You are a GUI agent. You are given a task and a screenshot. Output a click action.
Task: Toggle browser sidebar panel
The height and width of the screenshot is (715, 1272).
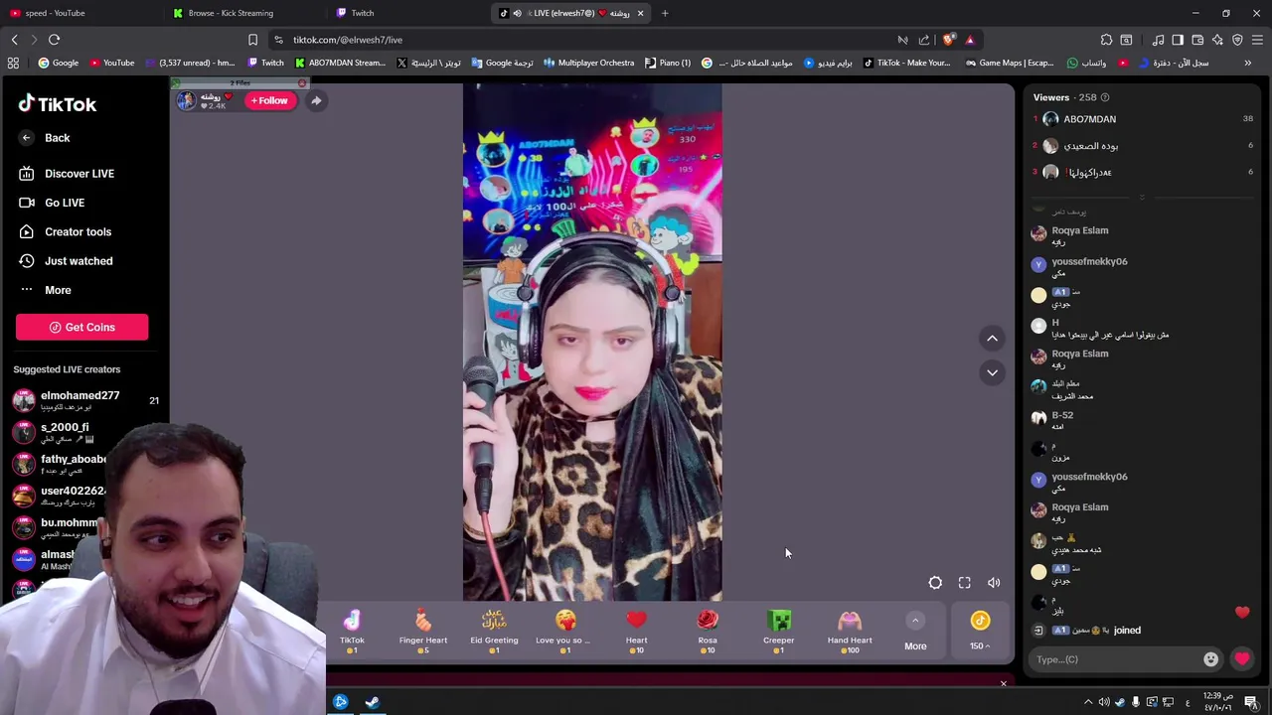1178,40
